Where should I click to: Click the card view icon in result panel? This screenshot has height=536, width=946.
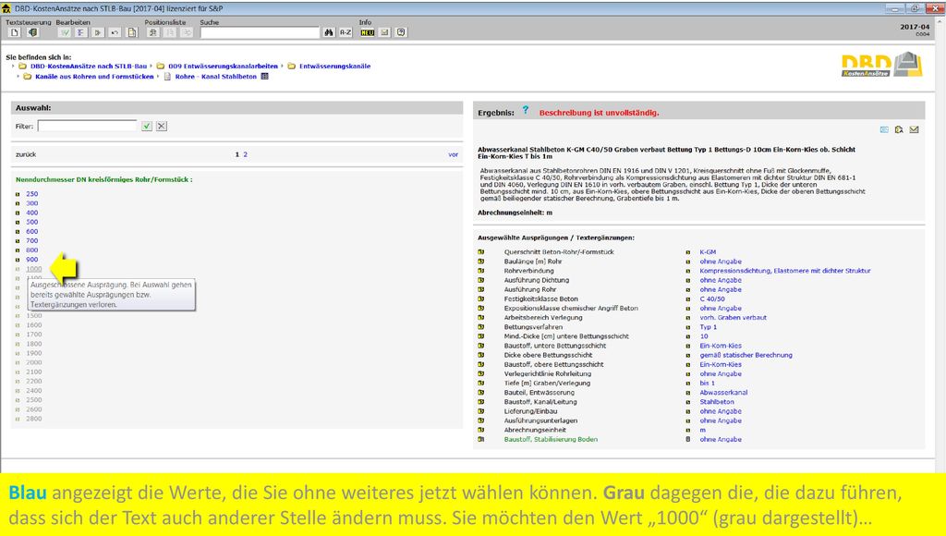click(884, 129)
